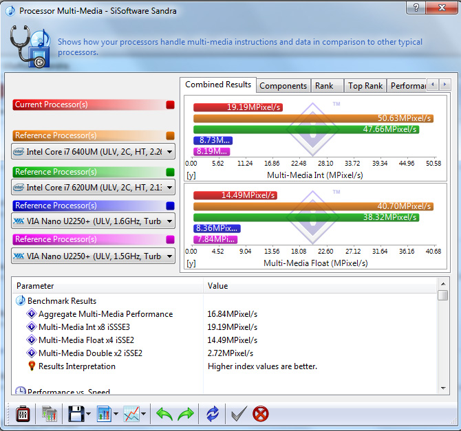
Task: Click the results list scrollbar thumb
Action: point(443,295)
